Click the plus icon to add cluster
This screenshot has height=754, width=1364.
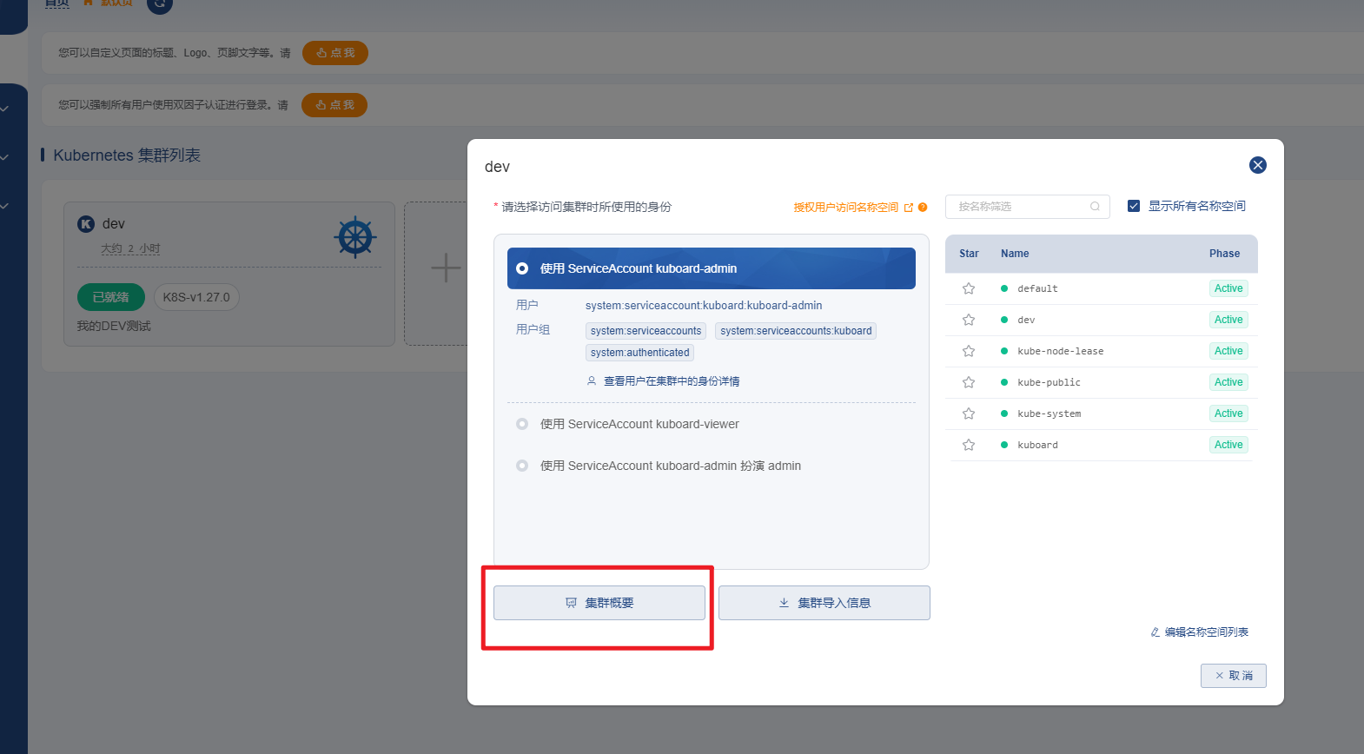pyautogui.click(x=446, y=268)
